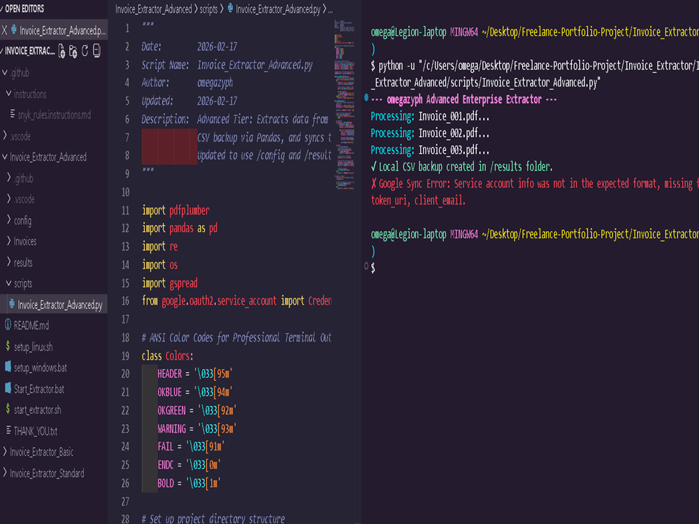Click the Python icon beside the open editor file
Screen dimensions: 699x524
pos(14,30)
